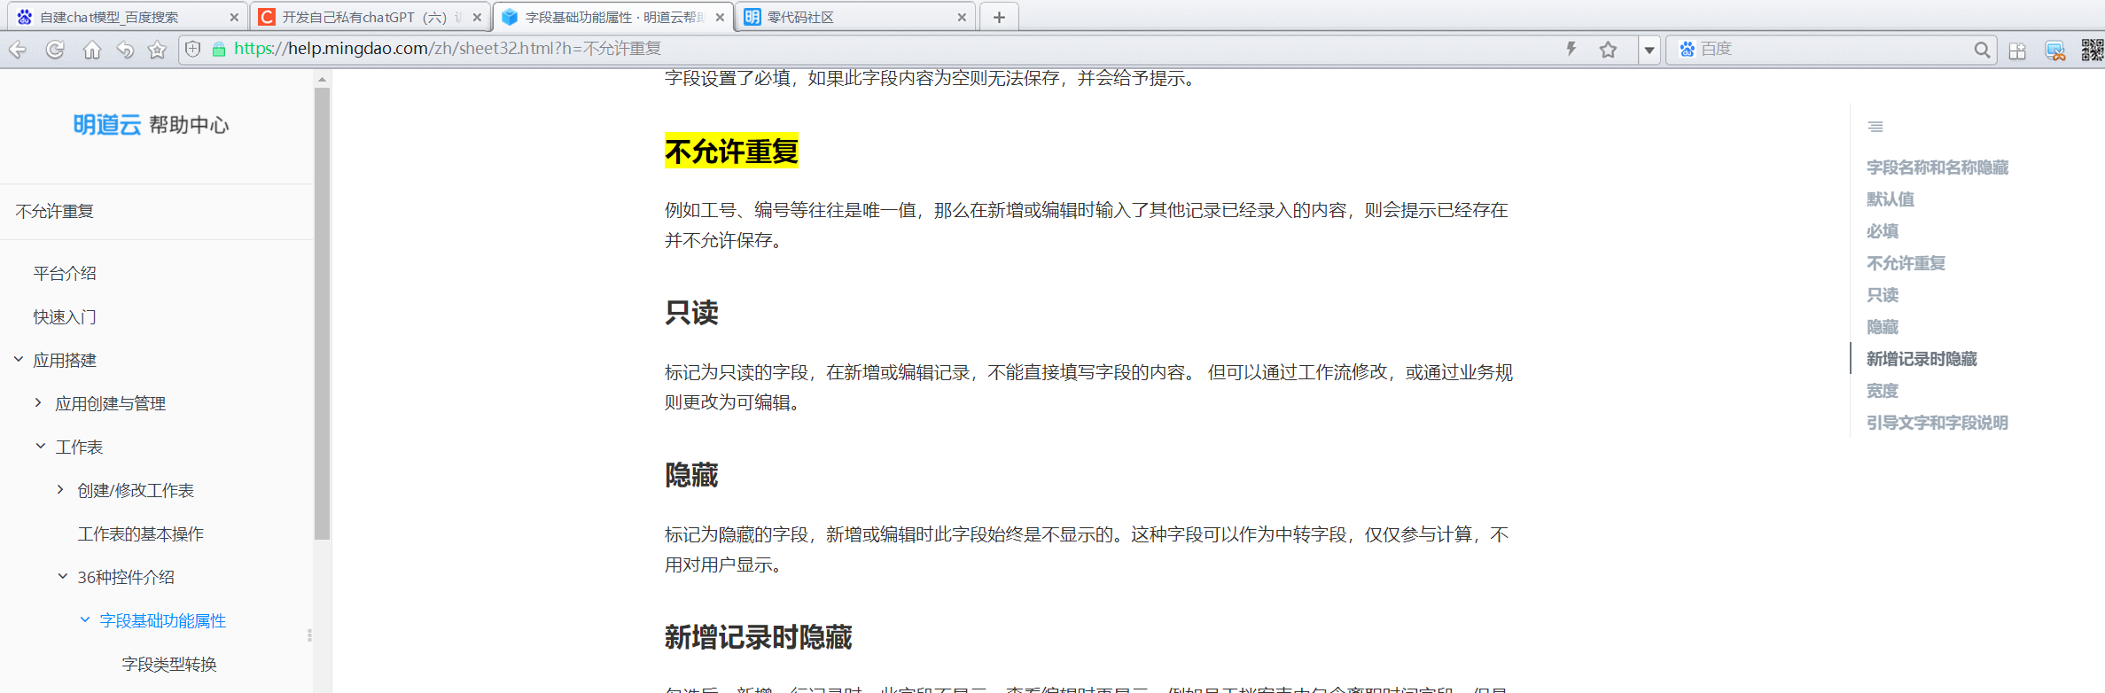Close the 零代码社区 tab

pos(962,17)
